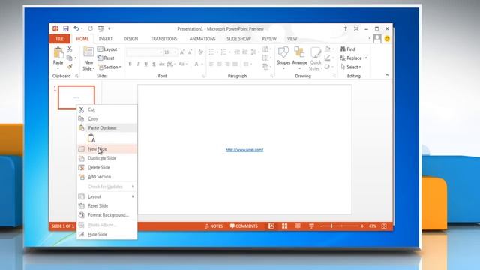
Task: Toggle Bold formatting
Action: (x=130, y=64)
